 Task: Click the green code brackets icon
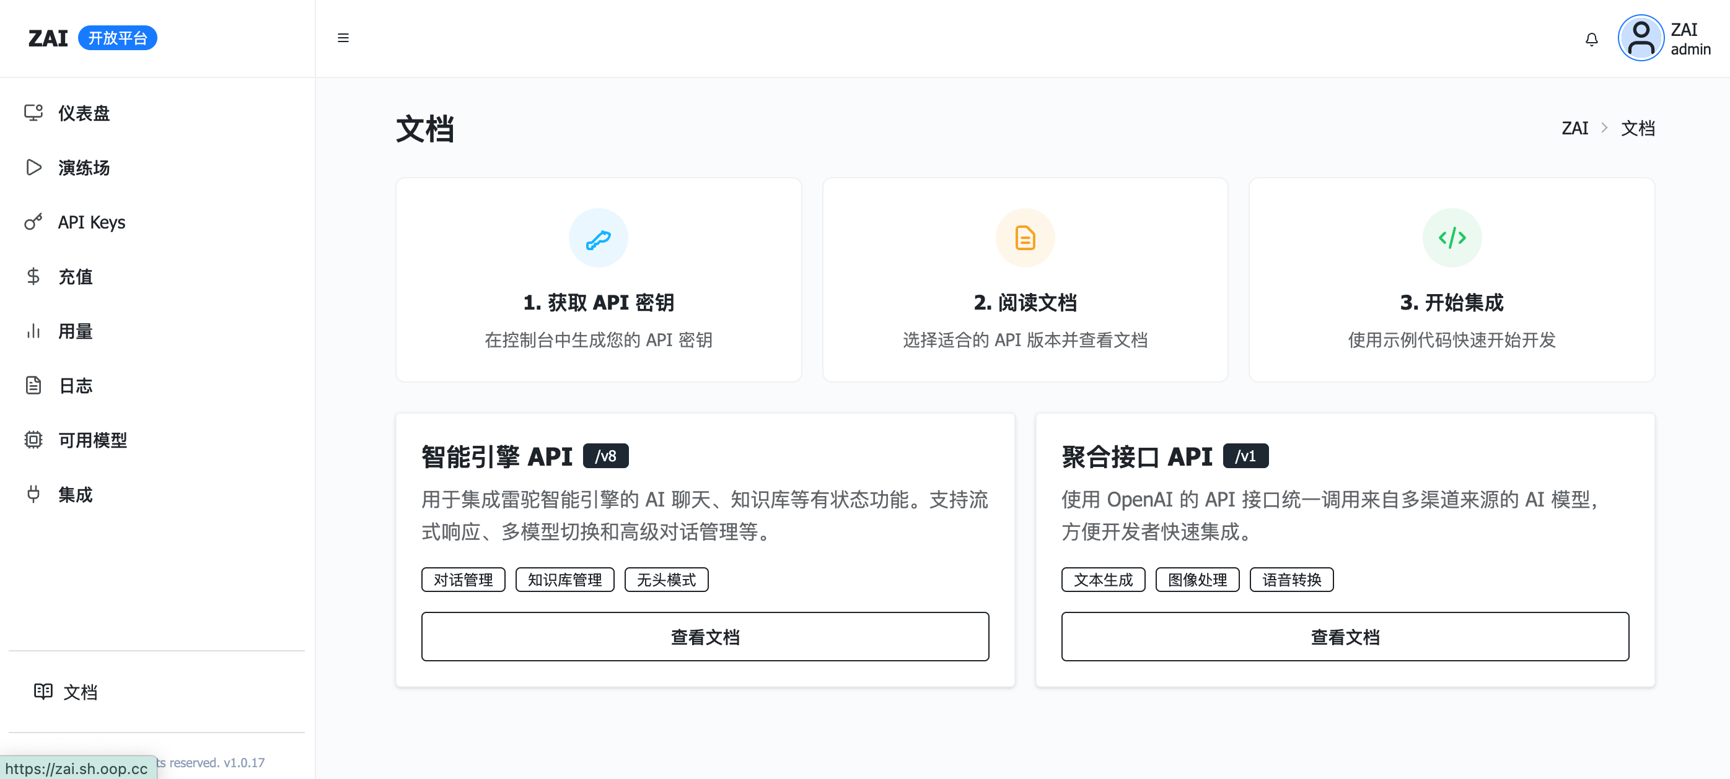click(x=1451, y=238)
